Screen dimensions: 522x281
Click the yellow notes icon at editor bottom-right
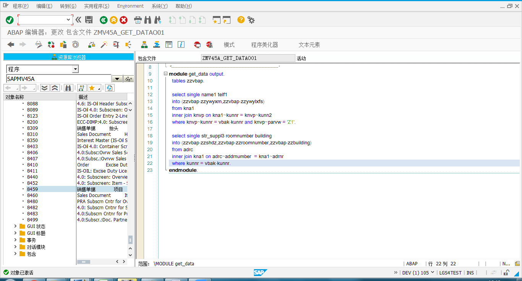pyautogui.click(x=517, y=263)
